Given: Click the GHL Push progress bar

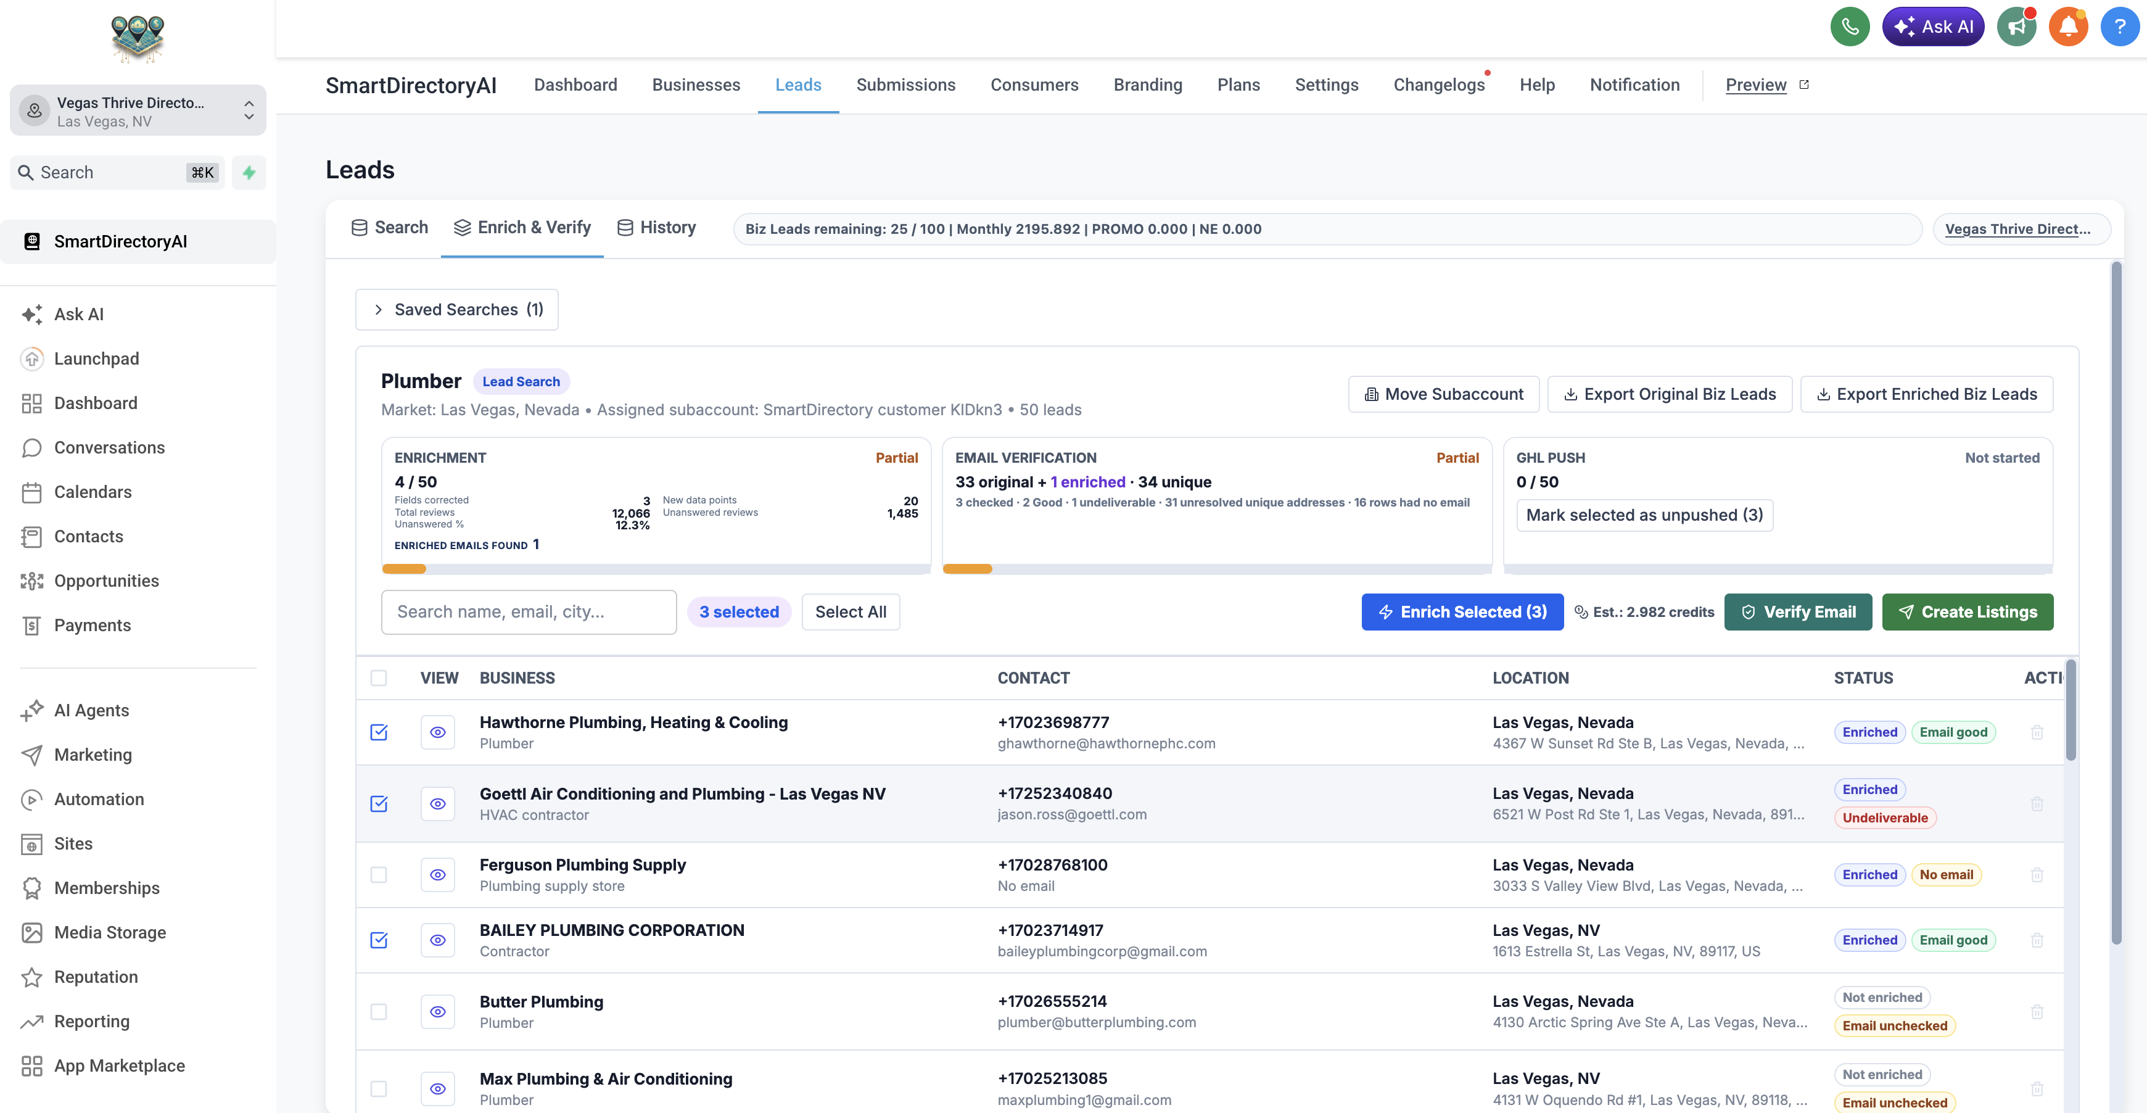Looking at the screenshot, I should (x=1778, y=569).
